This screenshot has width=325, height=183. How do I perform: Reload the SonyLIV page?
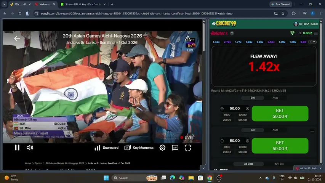point(20,13)
